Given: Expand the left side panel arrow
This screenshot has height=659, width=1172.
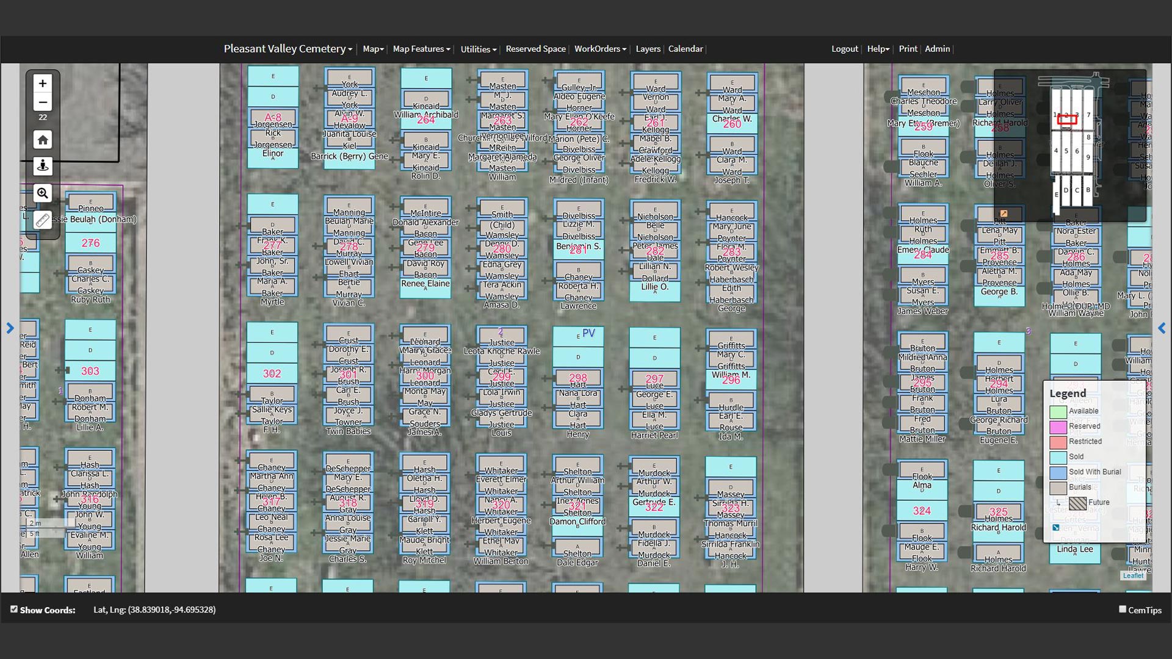Looking at the screenshot, I should click(10, 328).
